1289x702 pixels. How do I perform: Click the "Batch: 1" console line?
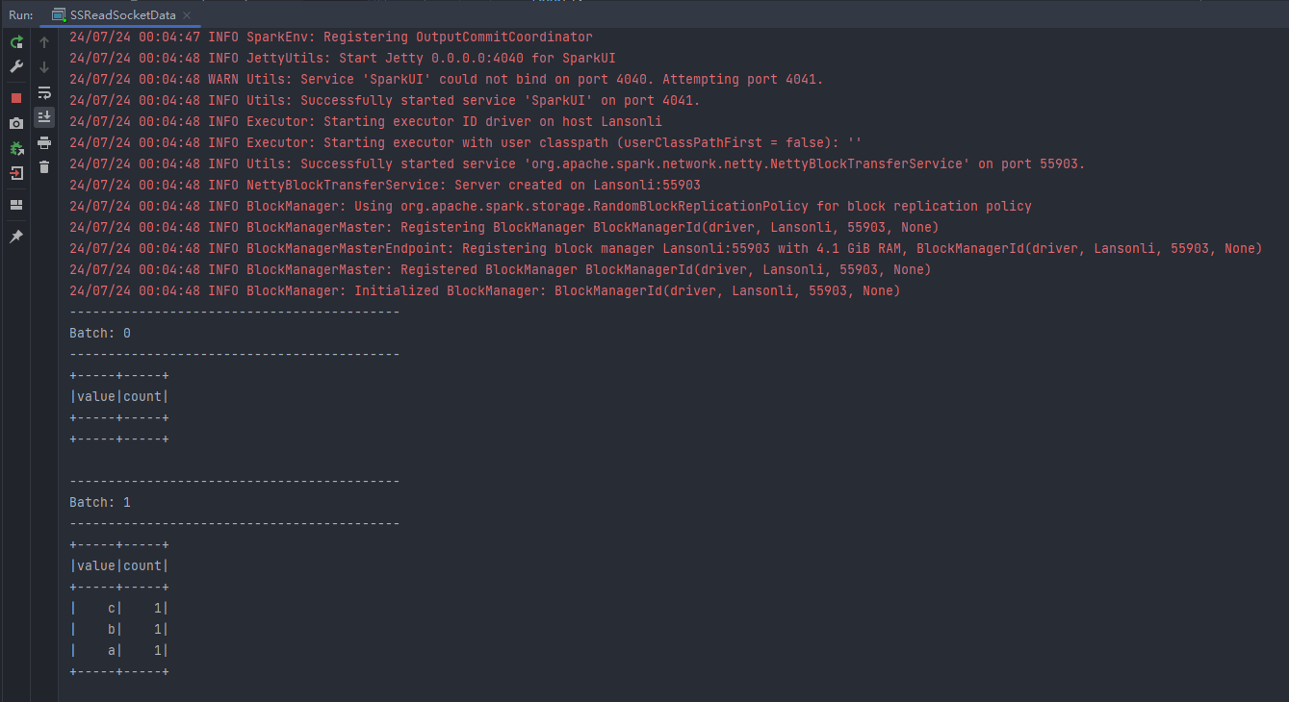tap(100, 502)
